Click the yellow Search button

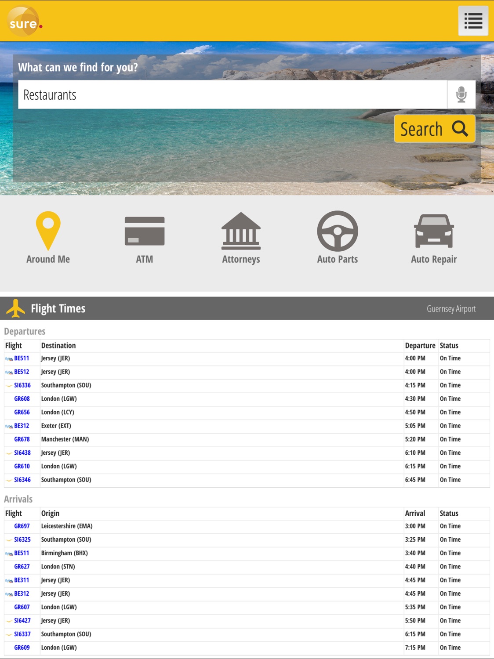[x=434, y=129]
